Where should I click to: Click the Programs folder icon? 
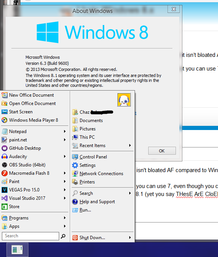5,218
